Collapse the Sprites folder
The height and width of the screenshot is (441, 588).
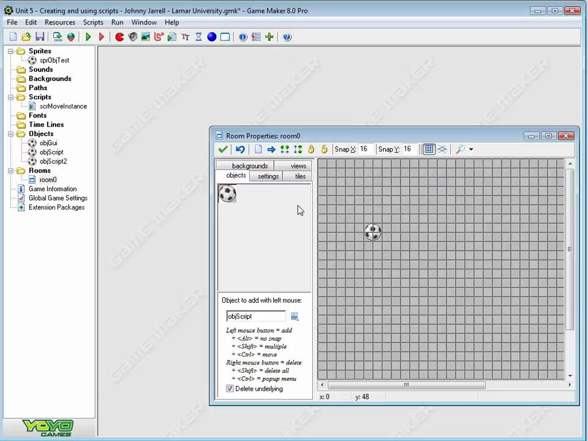pos(11,51)
